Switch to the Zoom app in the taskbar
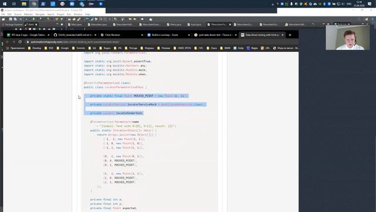The image size is (376, 212). pos(72,4)
